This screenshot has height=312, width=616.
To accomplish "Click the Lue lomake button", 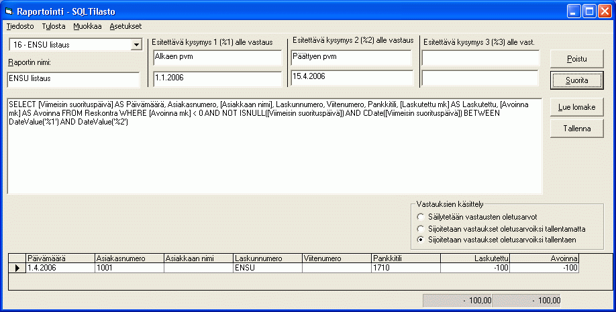I will (x=576, y=107).
